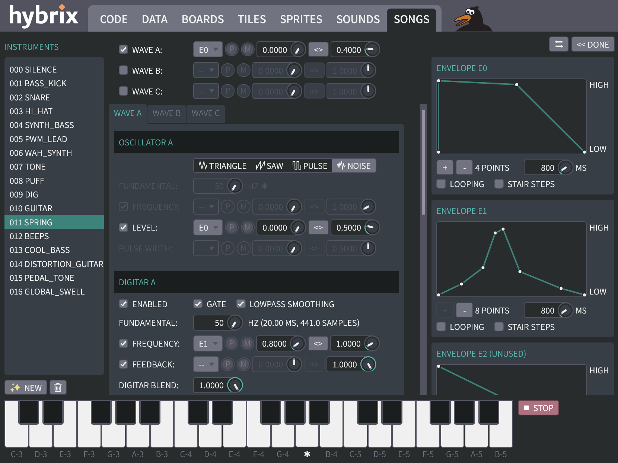This screenshot has width=618, height=463.
Task: Disable Lowpass Smoothing checkbox
Action: 241,304
